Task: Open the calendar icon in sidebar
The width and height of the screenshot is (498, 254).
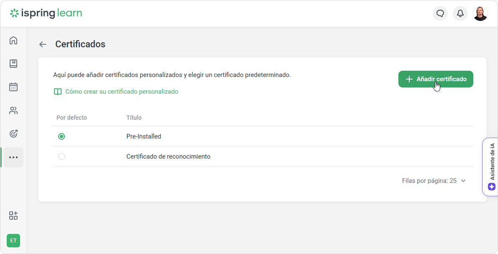Action: click(x=13, y=87)
